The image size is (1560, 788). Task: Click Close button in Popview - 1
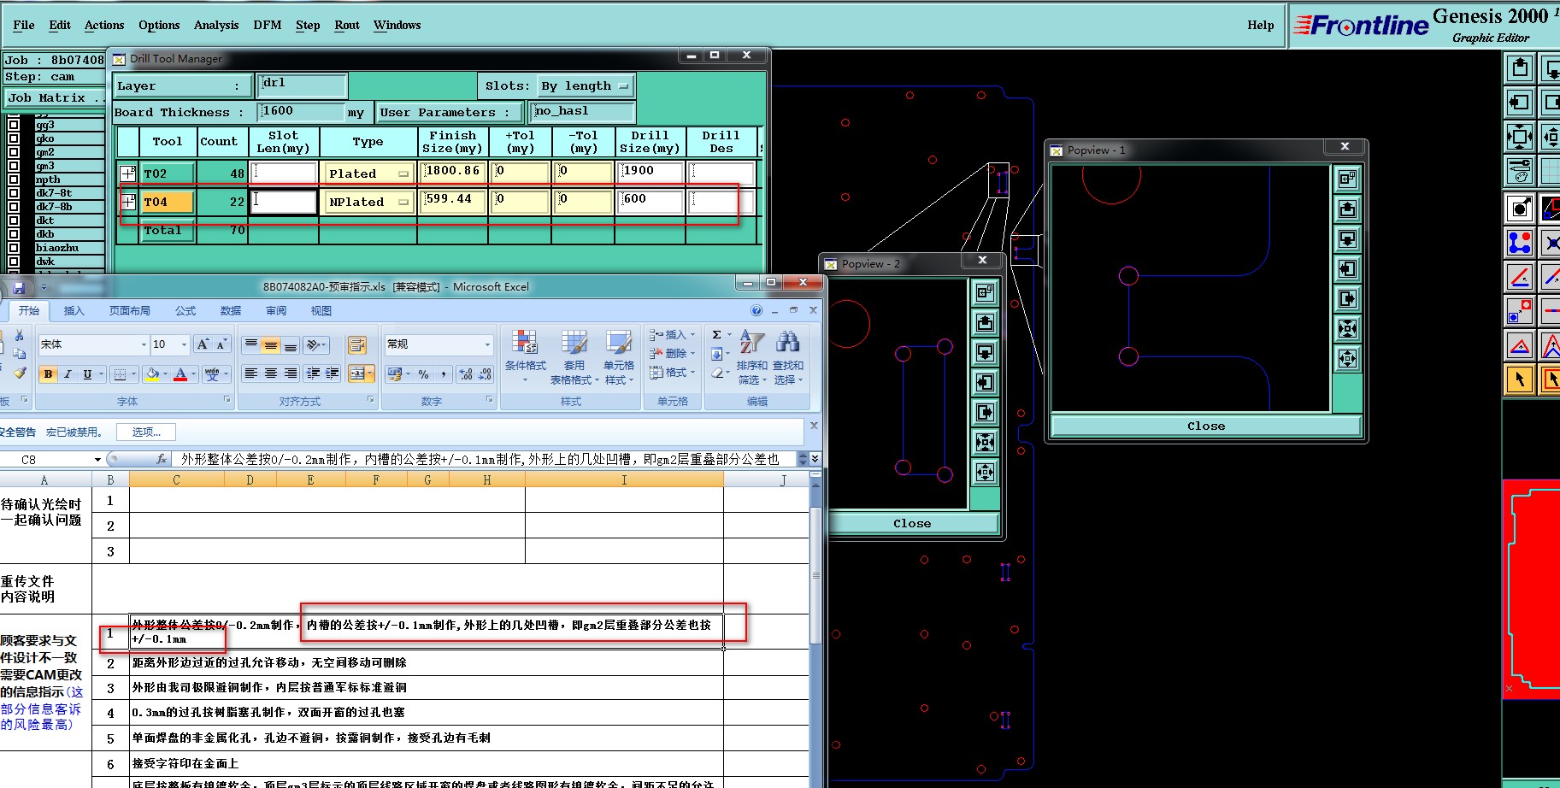[x=1205, y=426]
